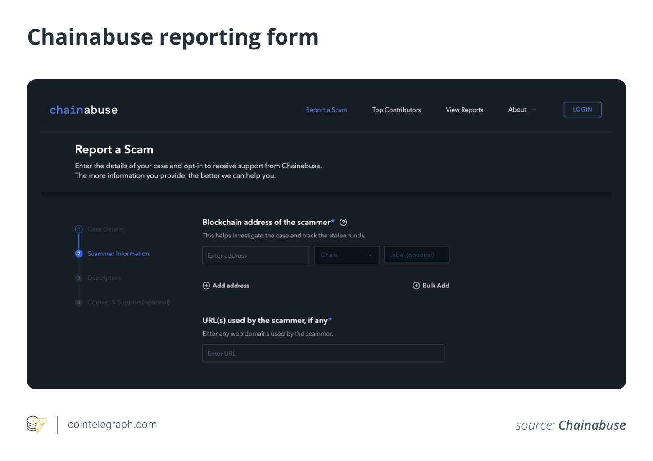Select the step 4 numbered circle
Screen dimensions: 653x461
[x=79, y=302]
